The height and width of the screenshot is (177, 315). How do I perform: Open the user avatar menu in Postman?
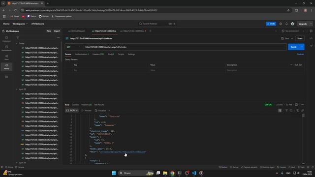pos(292,24)
